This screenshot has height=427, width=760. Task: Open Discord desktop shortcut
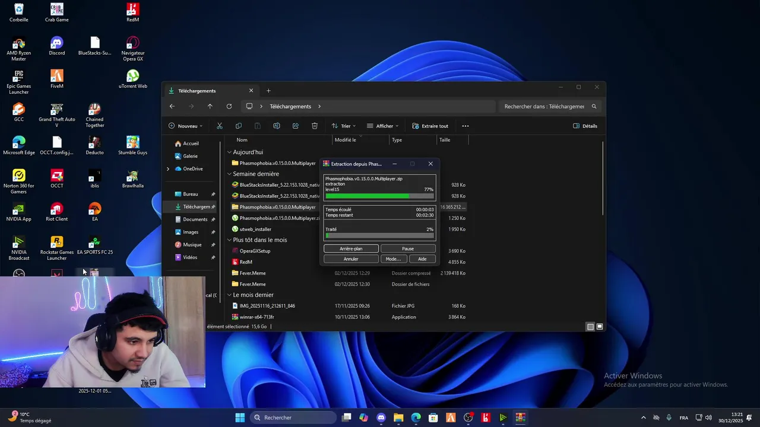click(x=57, y=46)
